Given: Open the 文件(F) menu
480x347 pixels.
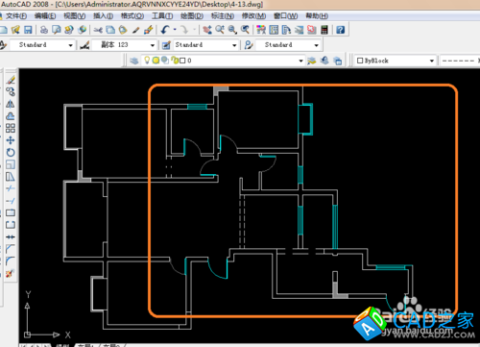Looking at the screenshot, I should coord(16,16).
